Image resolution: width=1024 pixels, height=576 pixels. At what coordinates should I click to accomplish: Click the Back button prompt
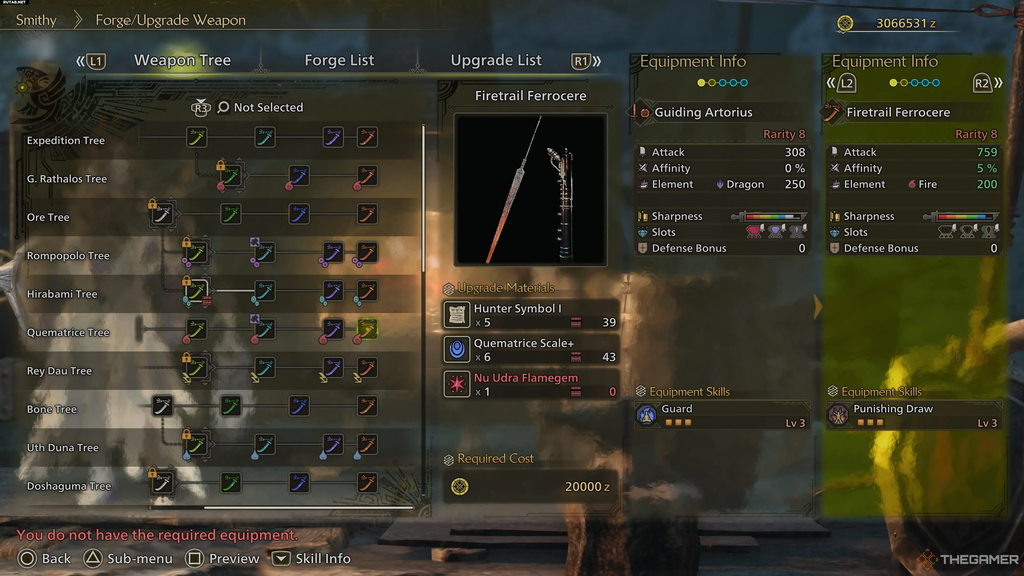coord(45,558)
